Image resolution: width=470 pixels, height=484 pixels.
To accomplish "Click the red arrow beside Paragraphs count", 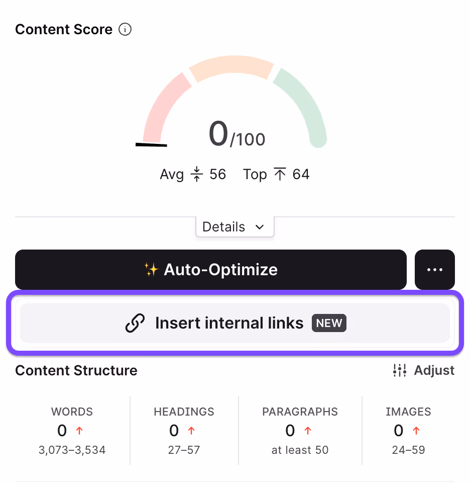I will point(308,430).
